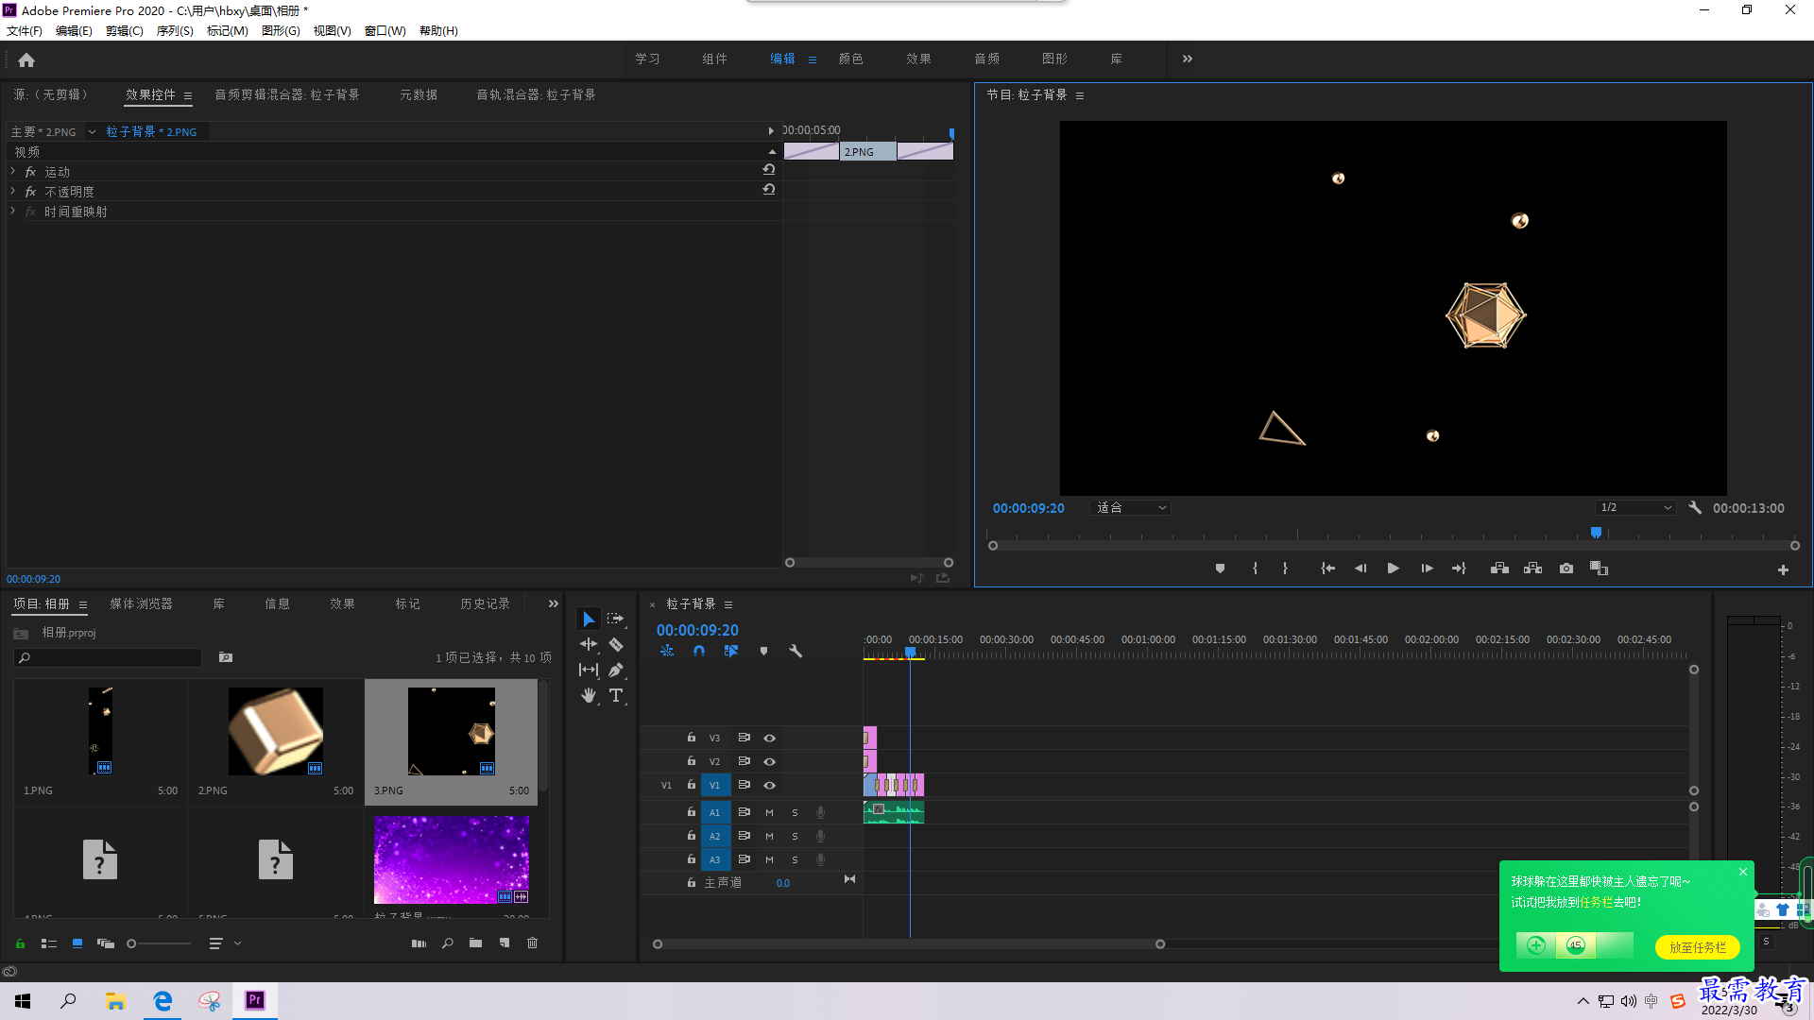Click the program monitor playhead scrubber
The image size is (1814, 1020).
(x=1596, y=534)
